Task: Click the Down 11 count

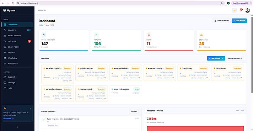Action: pyautogui.click(x=148, y=44)
